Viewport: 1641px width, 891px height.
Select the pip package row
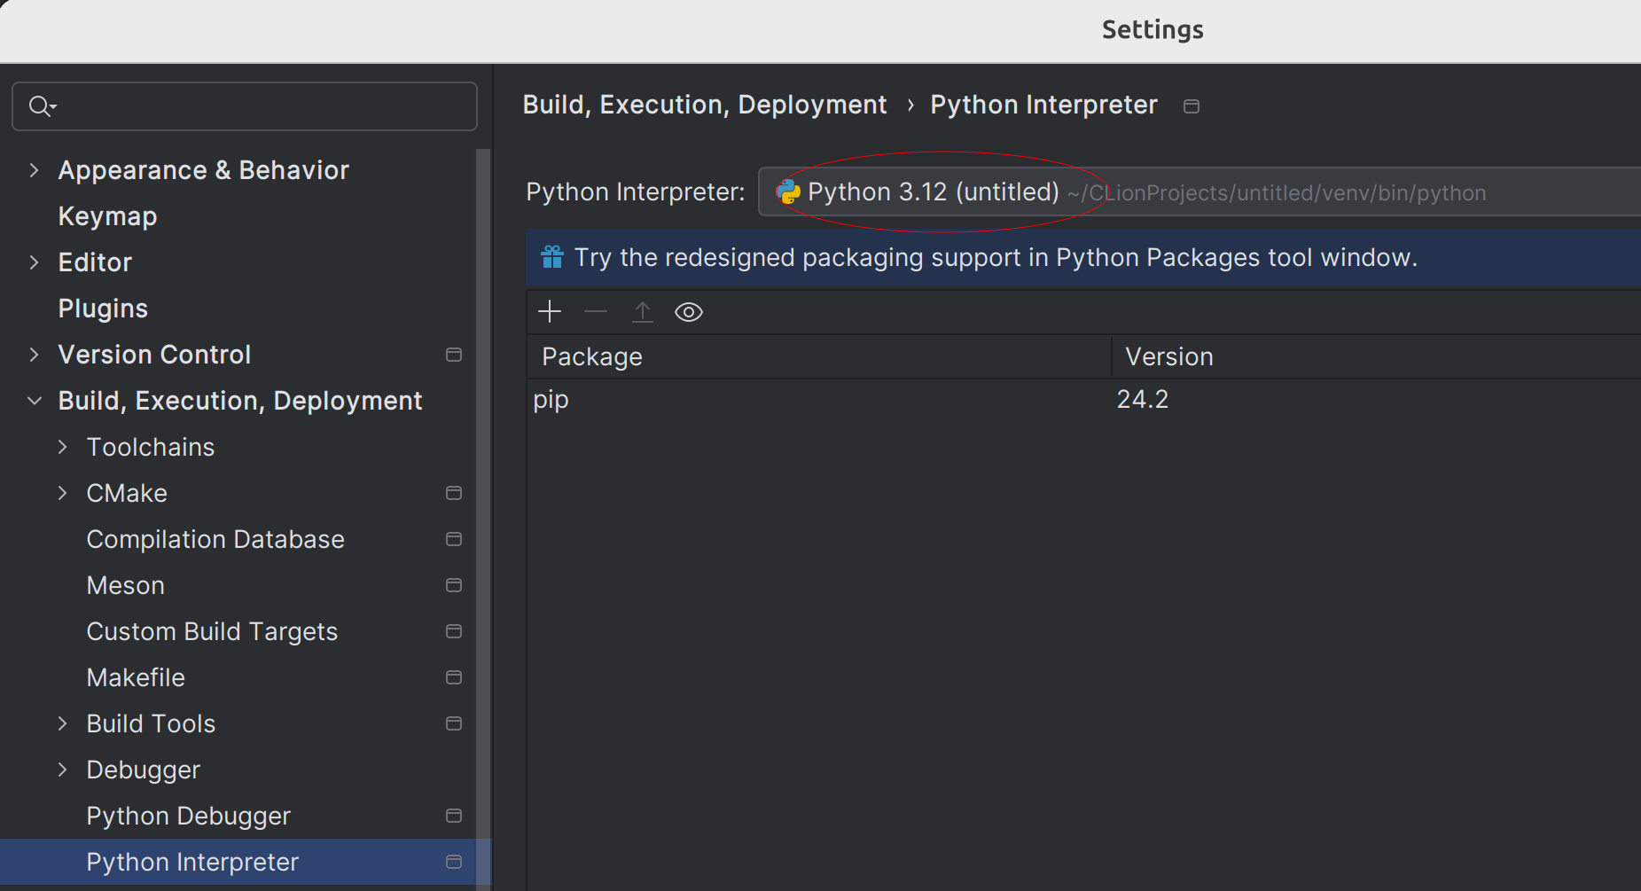(798, 400)
